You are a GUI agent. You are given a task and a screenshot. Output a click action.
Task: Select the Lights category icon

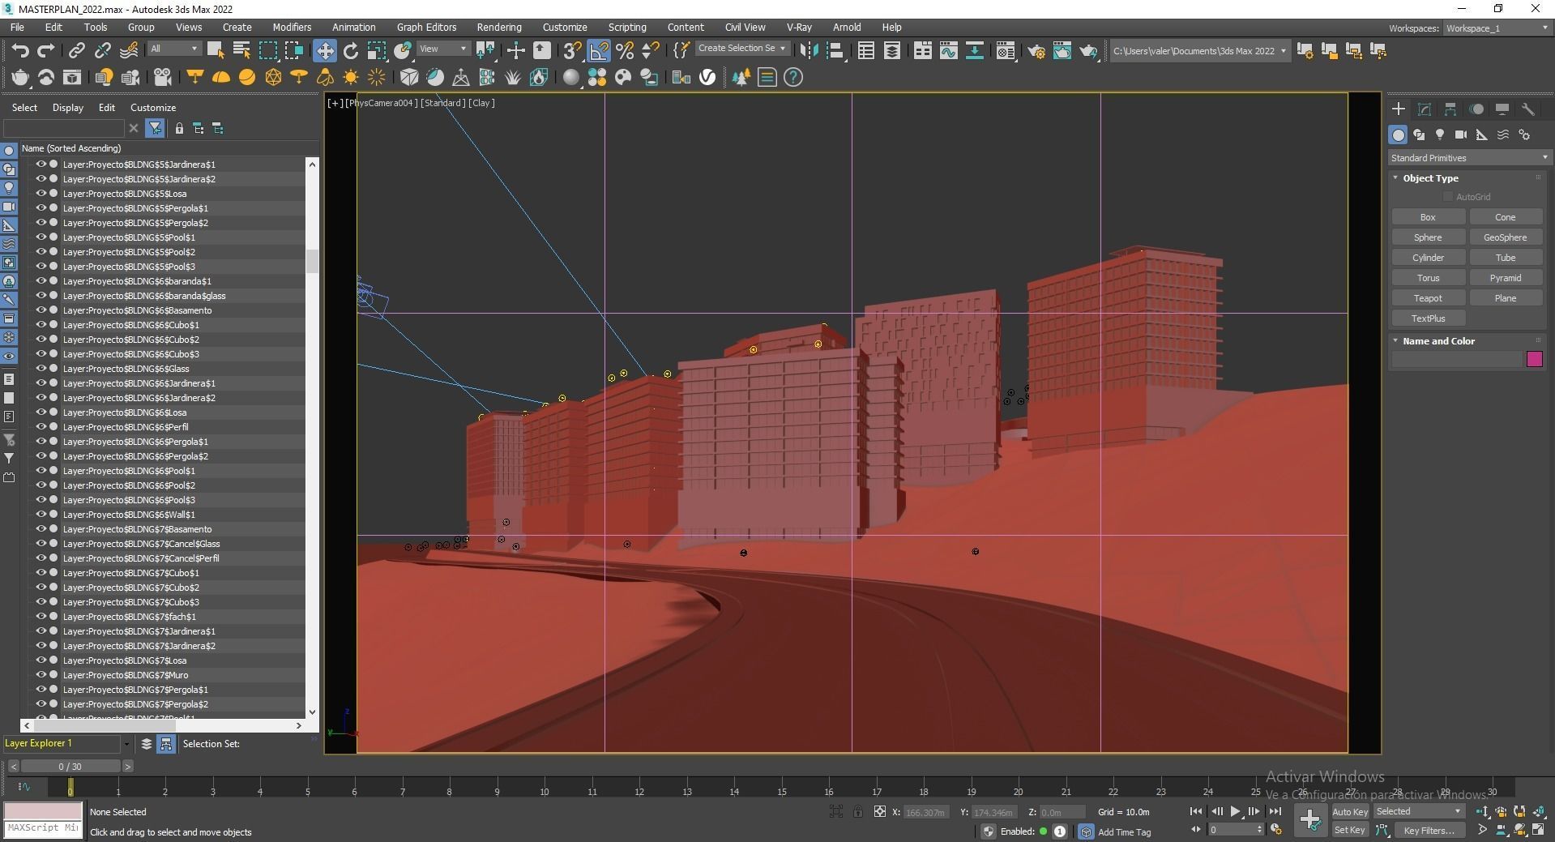click(1440, 135)
